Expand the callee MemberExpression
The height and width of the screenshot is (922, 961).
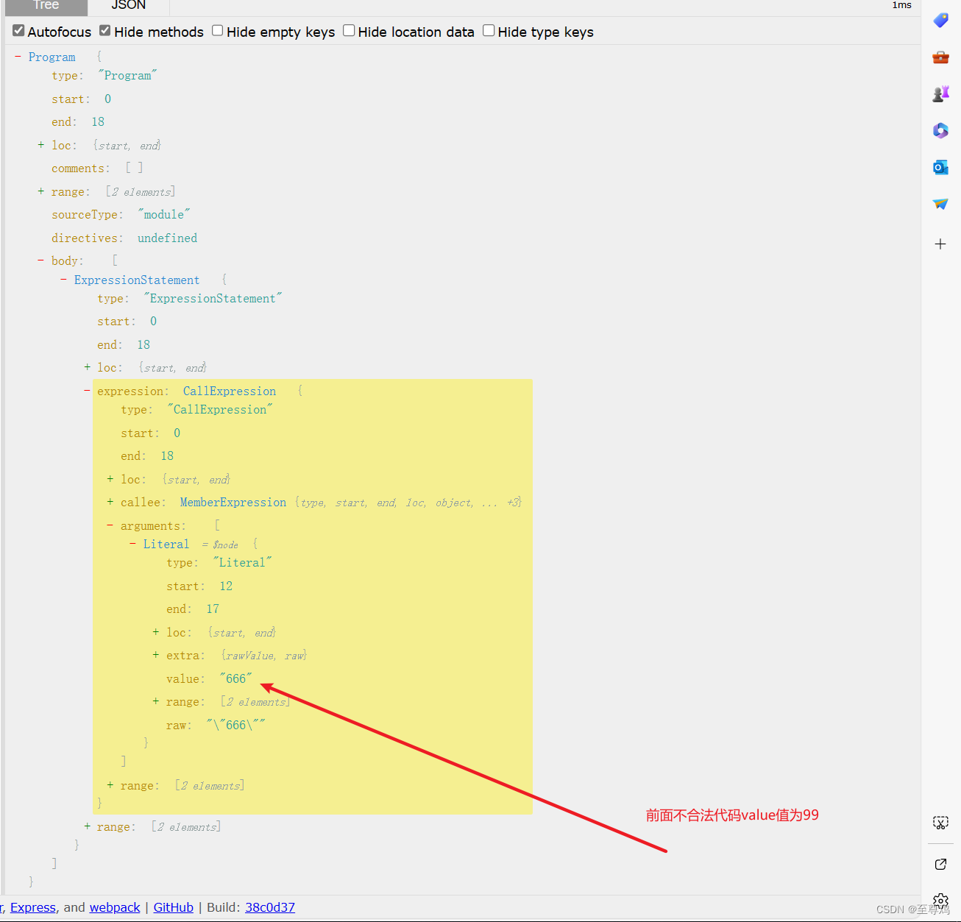pyautogui.click(x=110, y=502)
